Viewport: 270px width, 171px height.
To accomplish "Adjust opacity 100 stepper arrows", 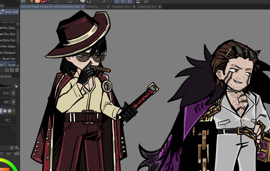I will pos(10,102).
